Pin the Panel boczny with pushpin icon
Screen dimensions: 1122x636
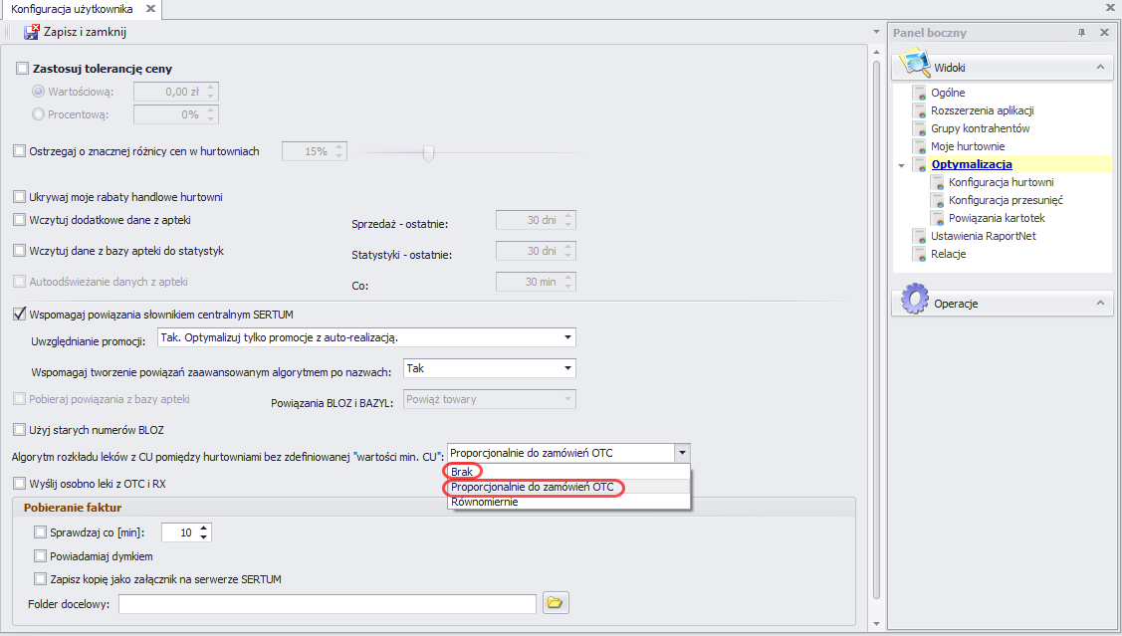[1082, 33]
